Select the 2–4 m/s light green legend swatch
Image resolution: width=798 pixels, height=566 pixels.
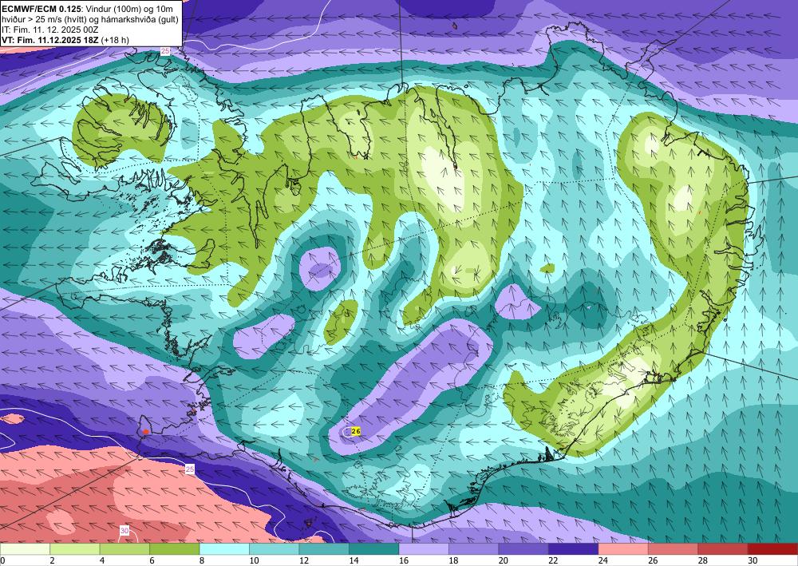(x=75, y=549)
